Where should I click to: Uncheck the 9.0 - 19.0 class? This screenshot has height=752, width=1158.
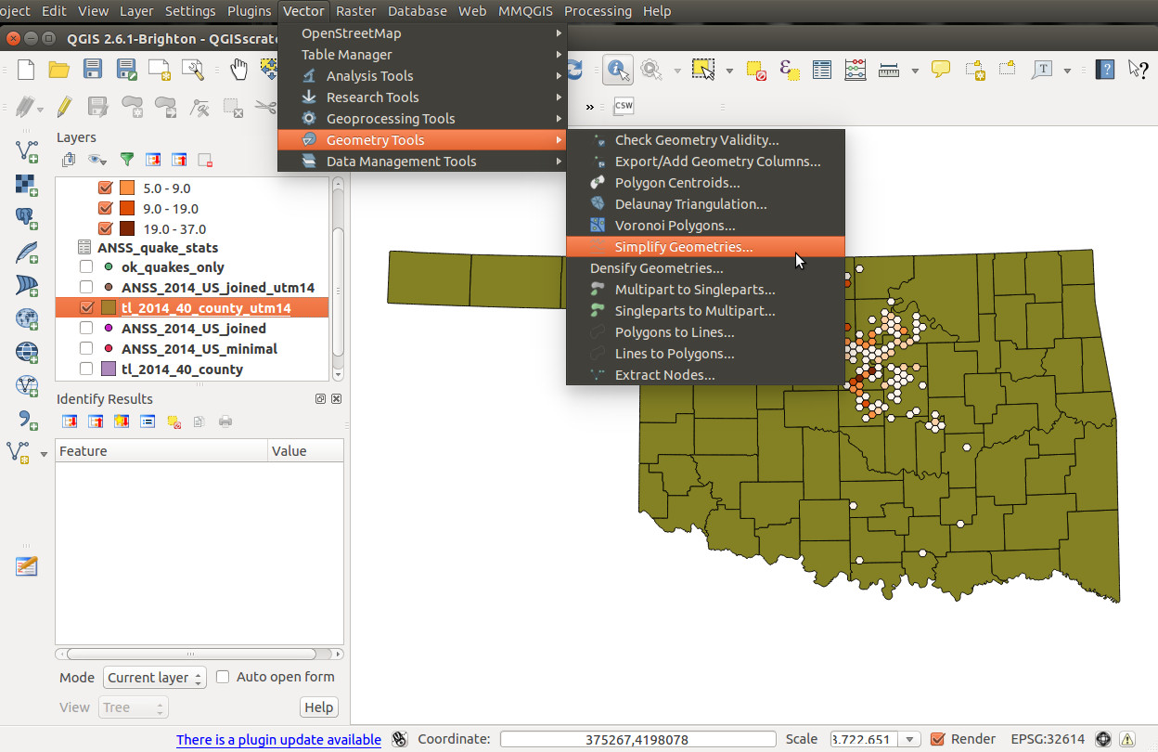coord(105,209)
